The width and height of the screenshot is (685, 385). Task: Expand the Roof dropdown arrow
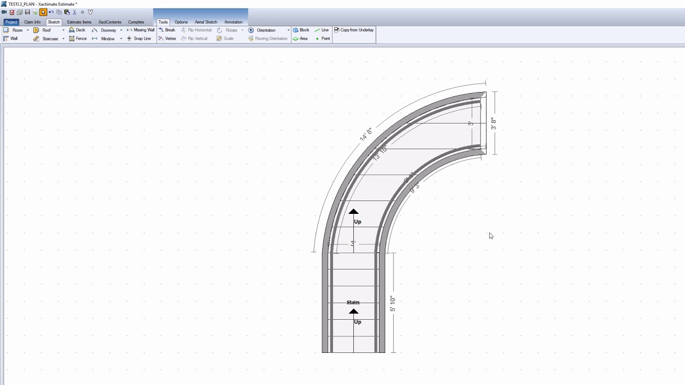click(x=63, y=30)
